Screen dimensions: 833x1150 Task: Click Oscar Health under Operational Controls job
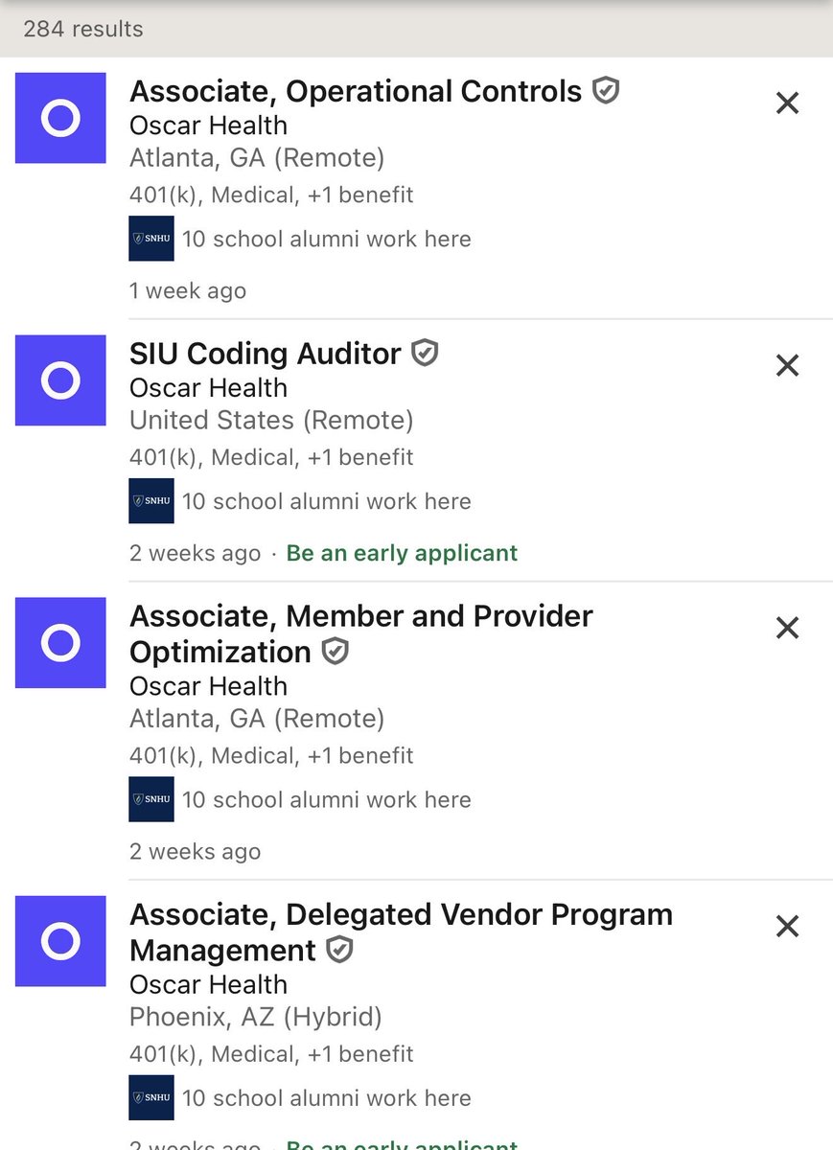[x=208, y=126]
